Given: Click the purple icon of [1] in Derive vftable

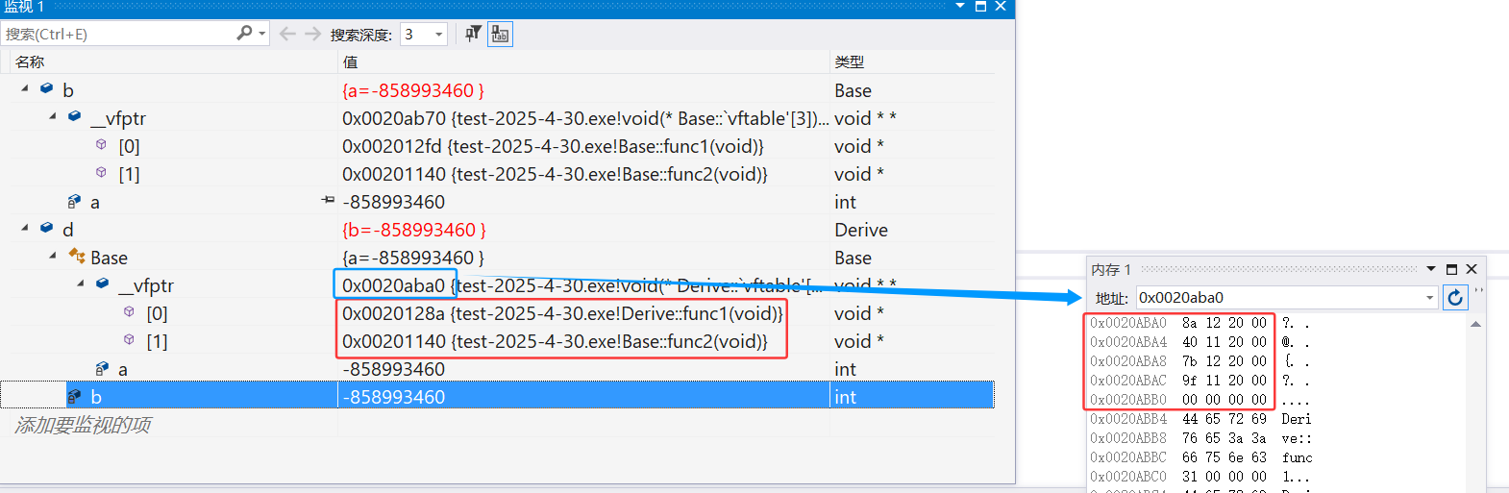Looking at the screenshot, I should coord(129,339).
